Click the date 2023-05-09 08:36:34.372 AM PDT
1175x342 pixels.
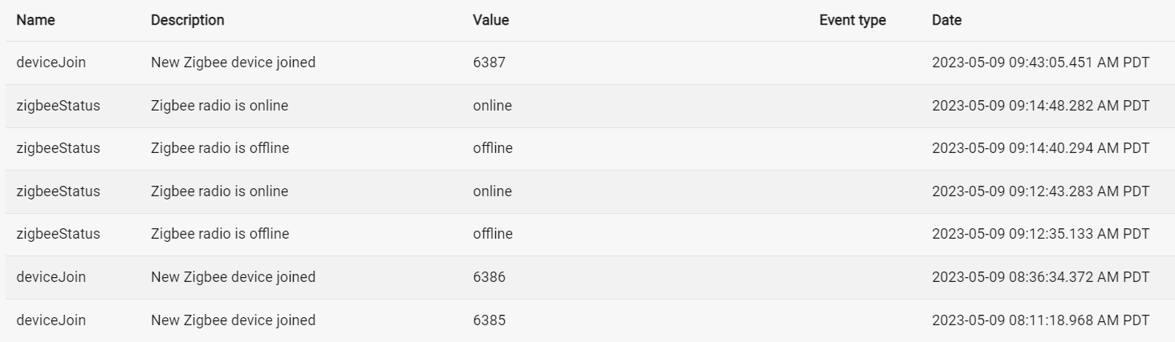1040,277
